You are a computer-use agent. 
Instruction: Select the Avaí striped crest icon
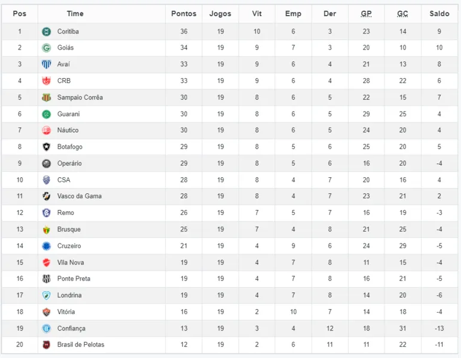click(x=47, y=64)
